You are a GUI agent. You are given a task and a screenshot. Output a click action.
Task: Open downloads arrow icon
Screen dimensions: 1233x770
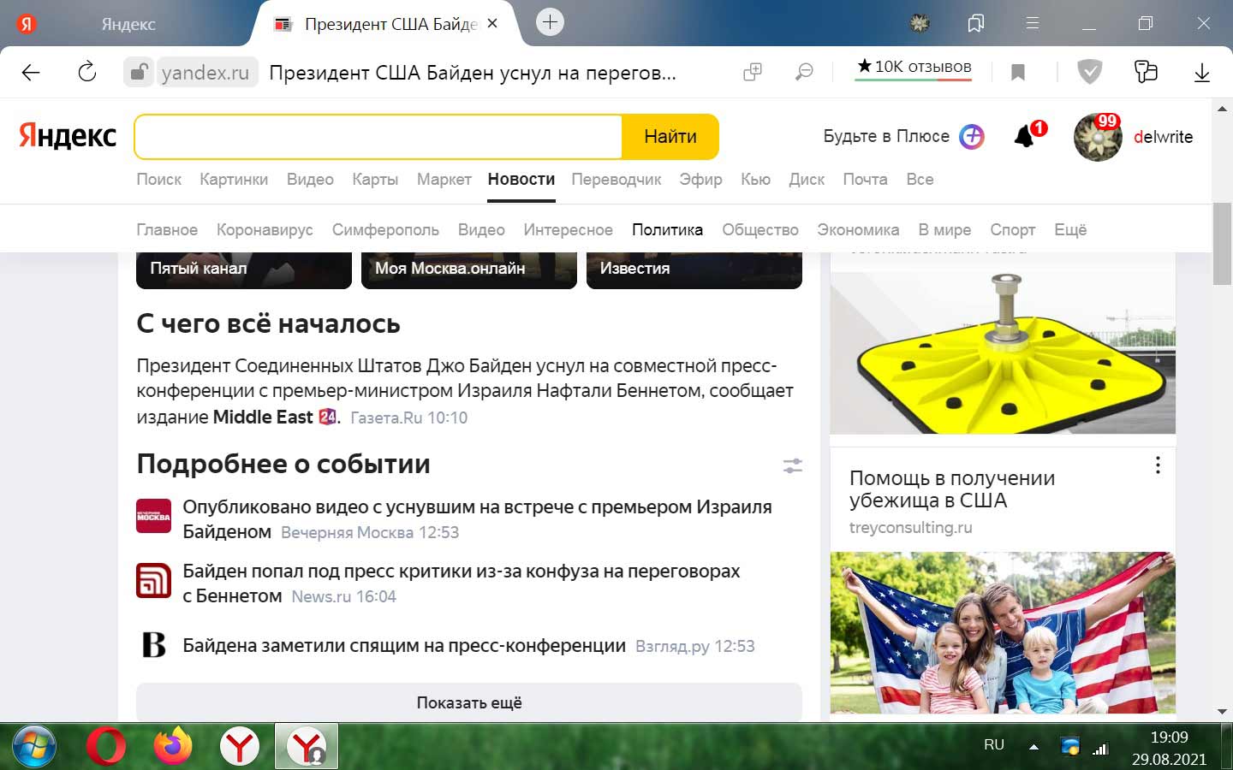click(1202, 73)
